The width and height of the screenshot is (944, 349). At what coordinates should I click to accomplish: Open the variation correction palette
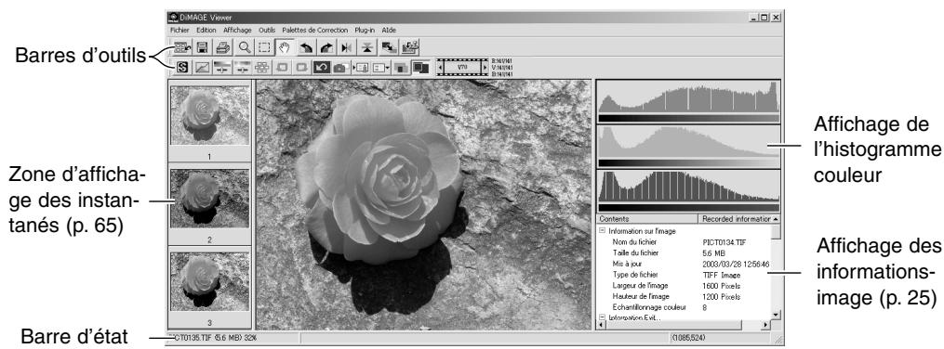click(262, 67)
